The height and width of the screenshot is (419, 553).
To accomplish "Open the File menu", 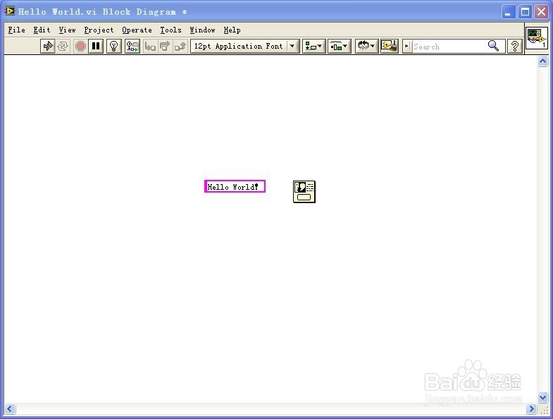I will (x=17, y=30).
